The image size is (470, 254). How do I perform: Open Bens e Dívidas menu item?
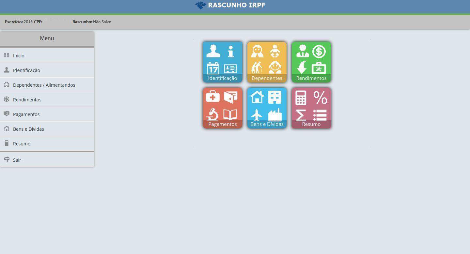pyautogui.click(x=47, y=129)
